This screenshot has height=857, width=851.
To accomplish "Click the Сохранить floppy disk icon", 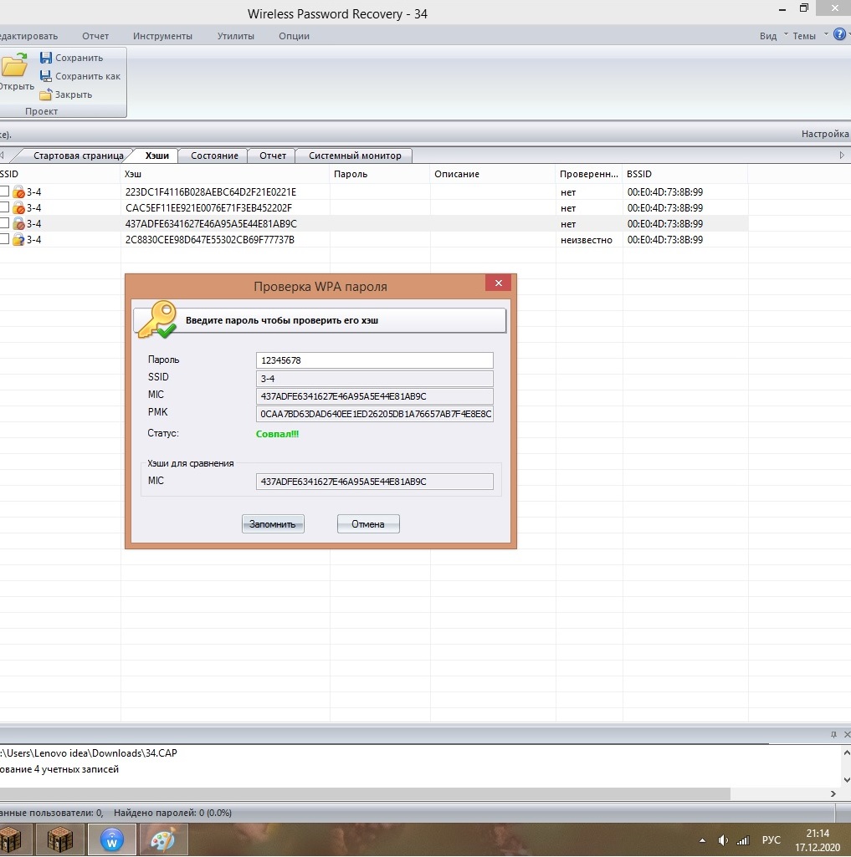I will [x=46, y=58].
